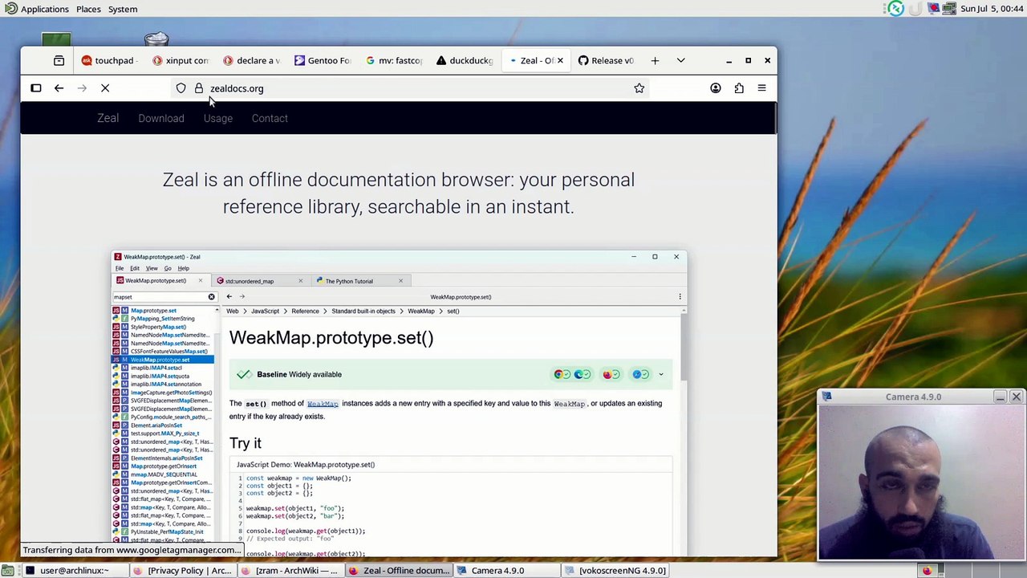Image resolution: width=1027 pixels, height=578 pixels.
Task: Switch to the touchpad tab
Action: [108, 60]
